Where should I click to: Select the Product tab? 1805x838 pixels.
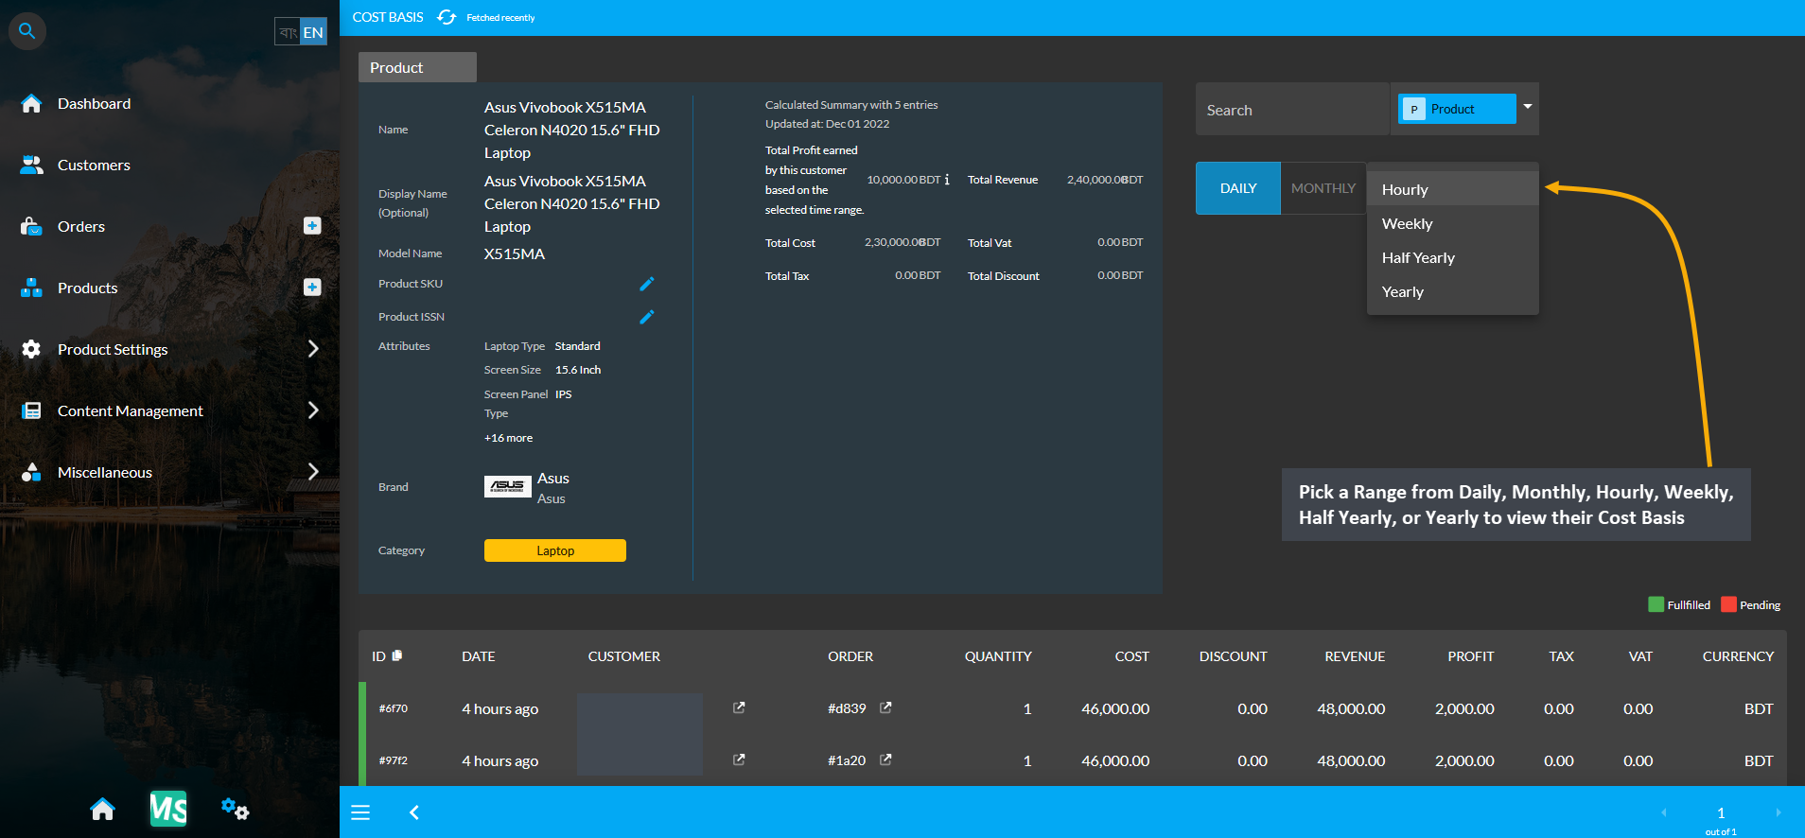[417, 67]
